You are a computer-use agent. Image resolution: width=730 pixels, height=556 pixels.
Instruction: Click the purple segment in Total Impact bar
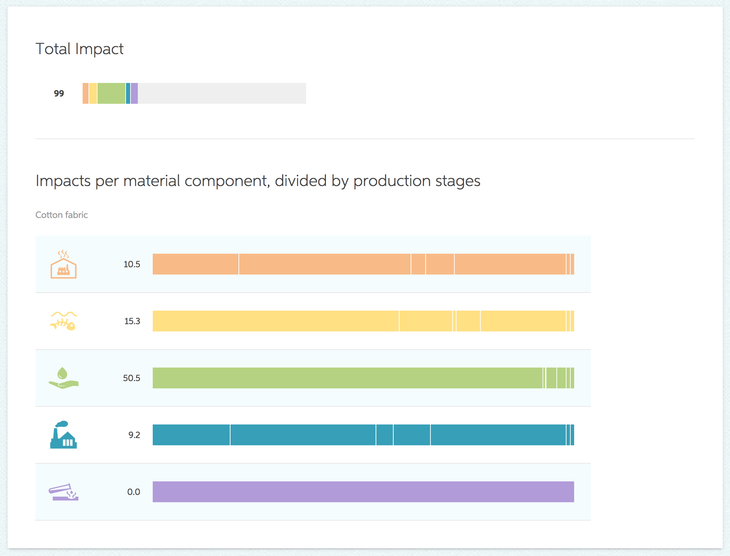134,93
